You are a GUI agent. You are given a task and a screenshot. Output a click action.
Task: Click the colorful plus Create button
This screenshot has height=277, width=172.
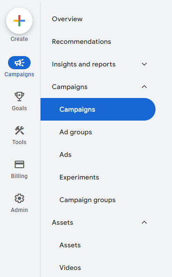coord(19,21)
